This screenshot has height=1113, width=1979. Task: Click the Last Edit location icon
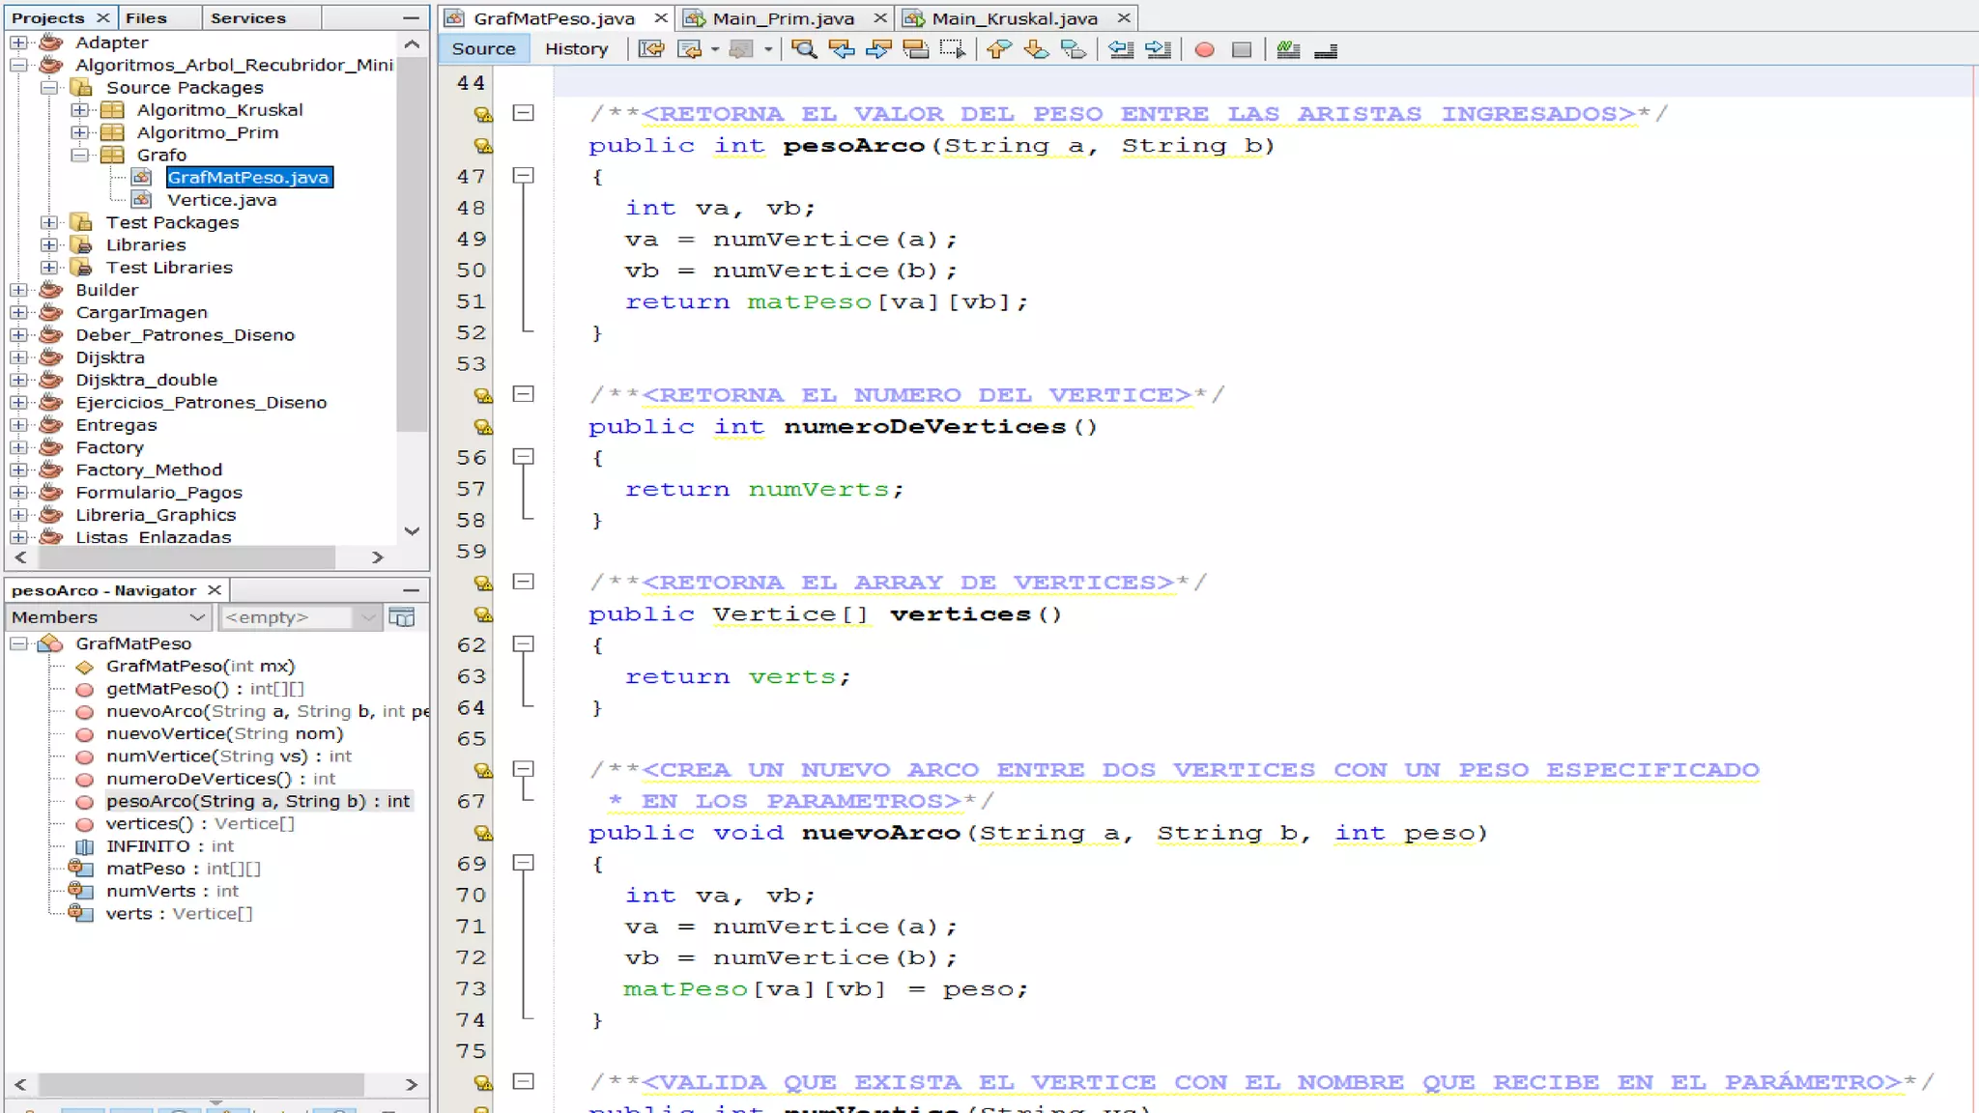[651, 49]
